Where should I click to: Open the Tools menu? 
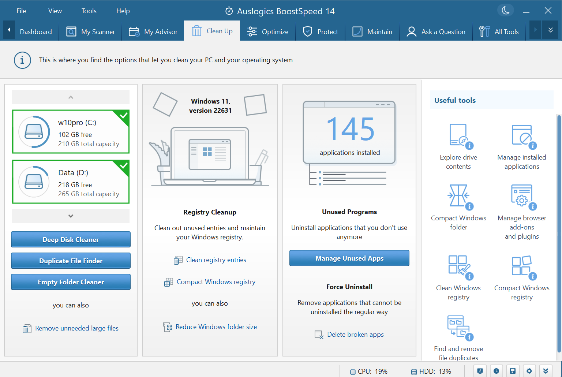[89, 11]
